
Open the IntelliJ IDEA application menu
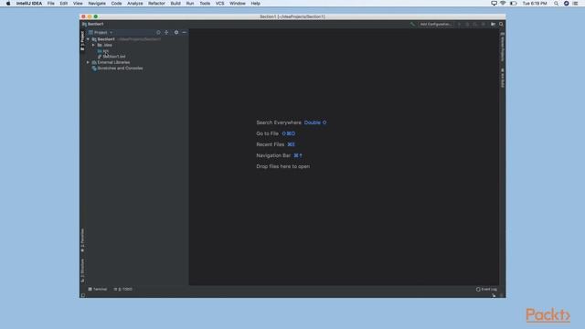click(x=29, y=4)
